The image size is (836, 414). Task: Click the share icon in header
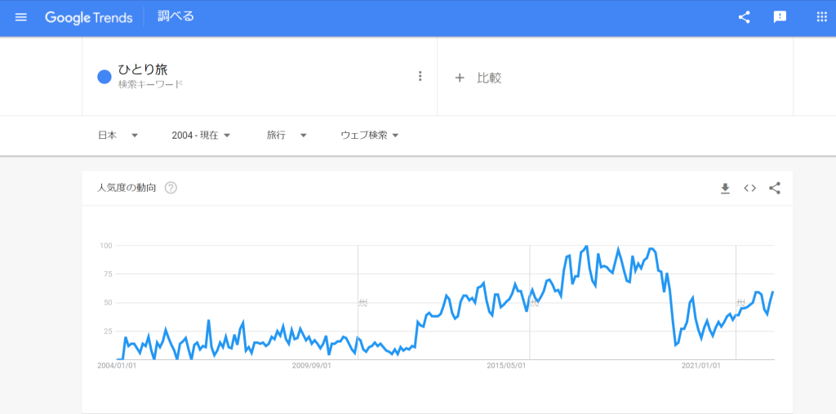(744, 17)
